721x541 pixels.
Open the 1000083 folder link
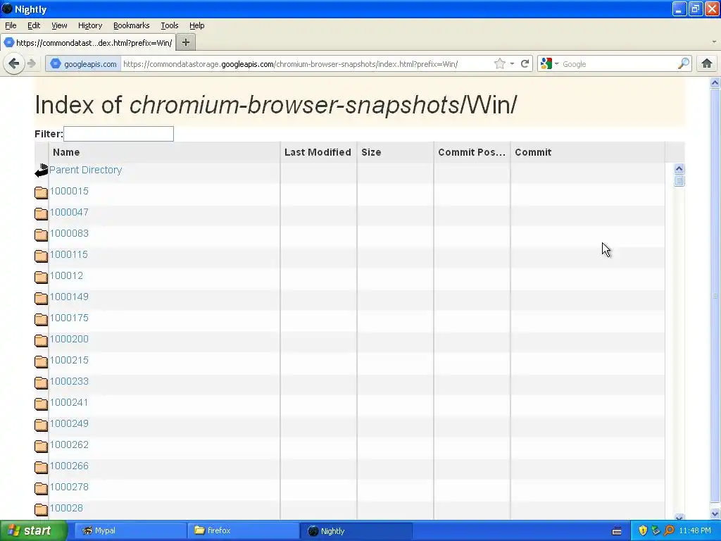(x=69, y=233)
